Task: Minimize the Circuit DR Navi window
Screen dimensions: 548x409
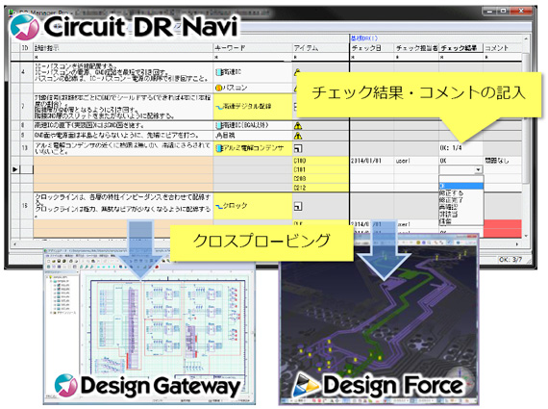Action: [489, 12]
